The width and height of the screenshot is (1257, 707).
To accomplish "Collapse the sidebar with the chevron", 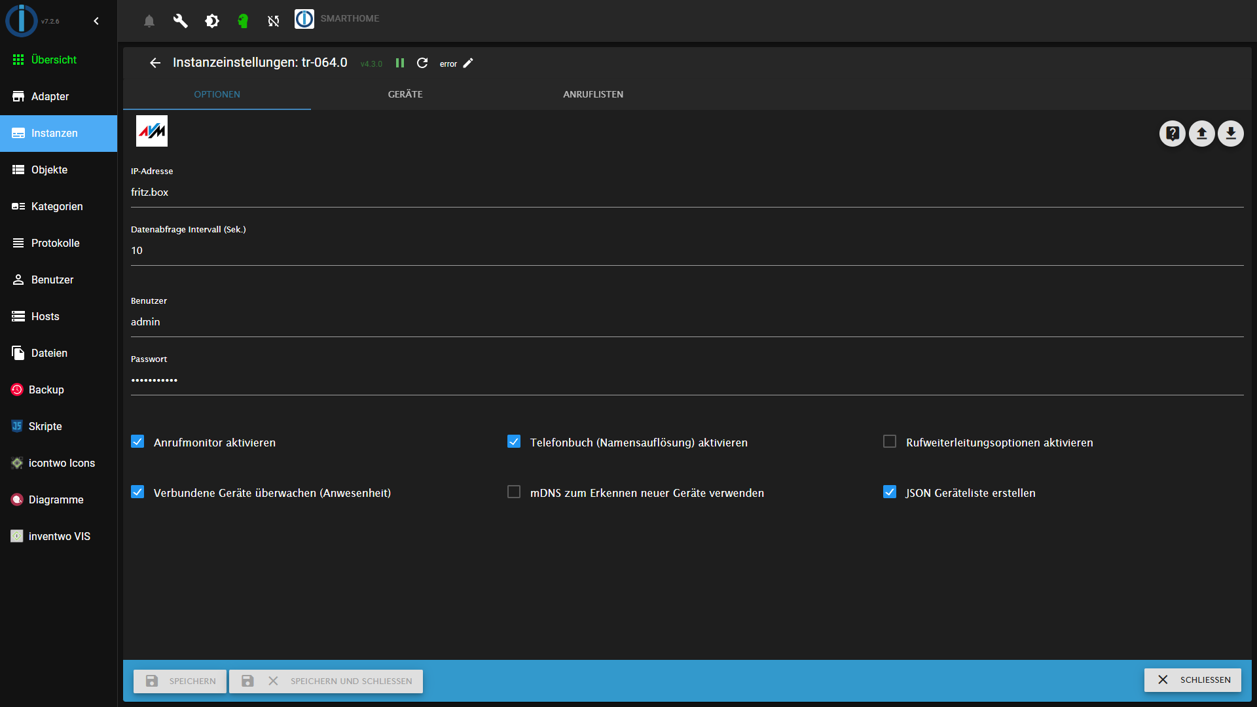I will (96, 21).
